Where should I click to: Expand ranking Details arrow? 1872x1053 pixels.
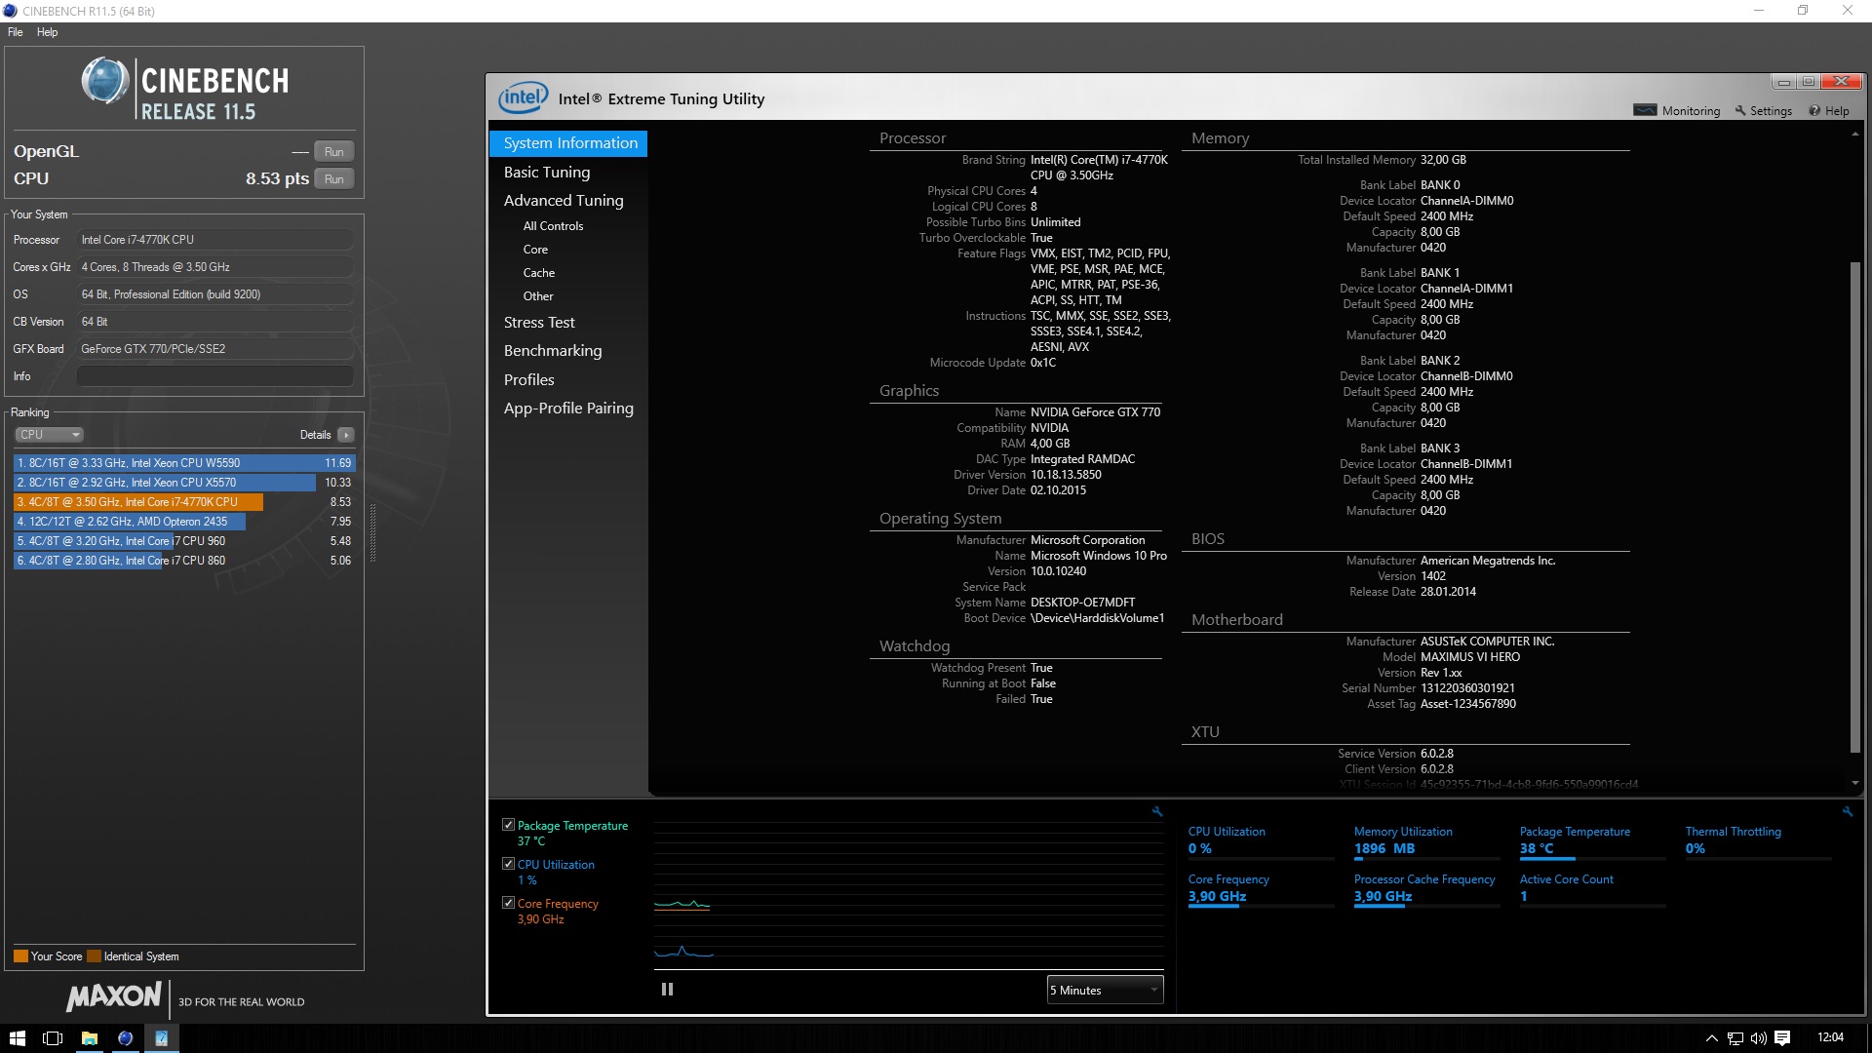point(346,435)
